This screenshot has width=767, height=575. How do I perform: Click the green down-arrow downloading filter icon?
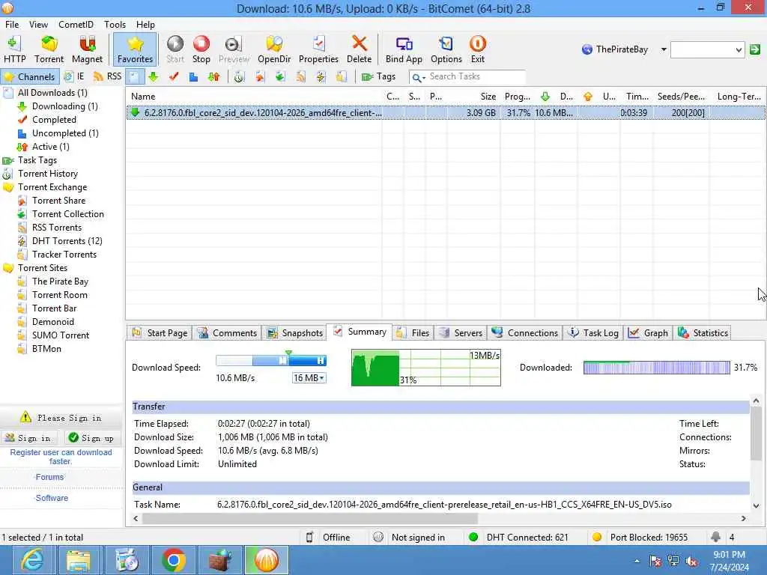coord(153,77)
